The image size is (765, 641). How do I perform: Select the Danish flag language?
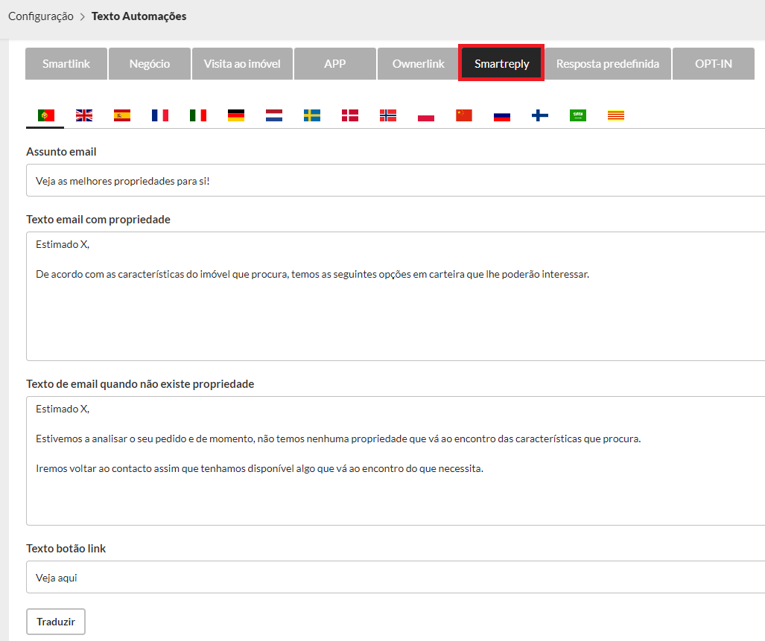pyautogui.click(x=350, y=115)
